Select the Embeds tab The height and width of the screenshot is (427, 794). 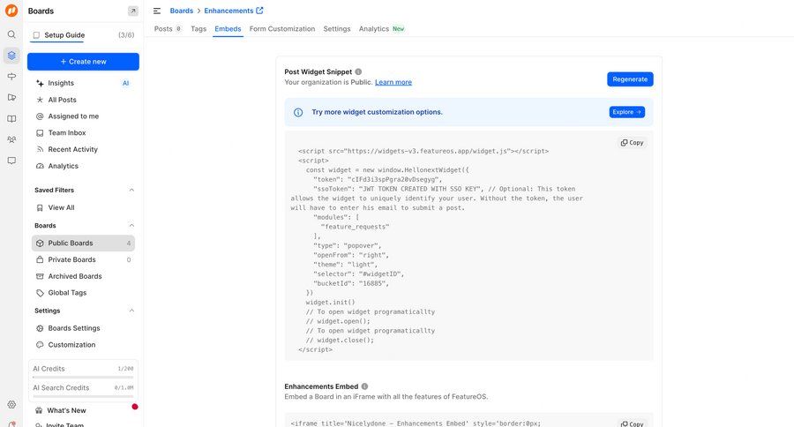[228, 29]
